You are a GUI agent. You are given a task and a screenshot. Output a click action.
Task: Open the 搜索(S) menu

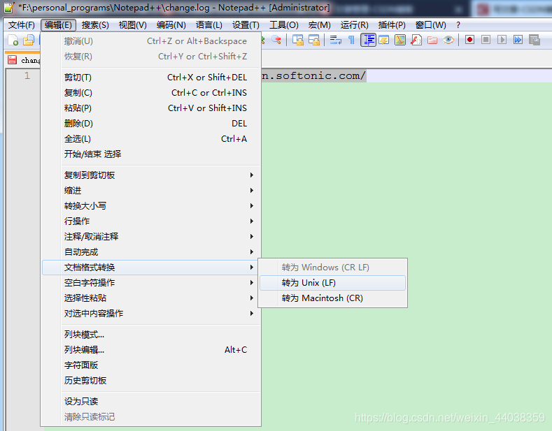(95, 25)
